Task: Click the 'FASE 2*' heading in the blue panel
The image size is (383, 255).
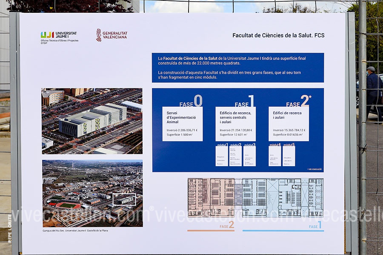Action: tap(299, 101)
